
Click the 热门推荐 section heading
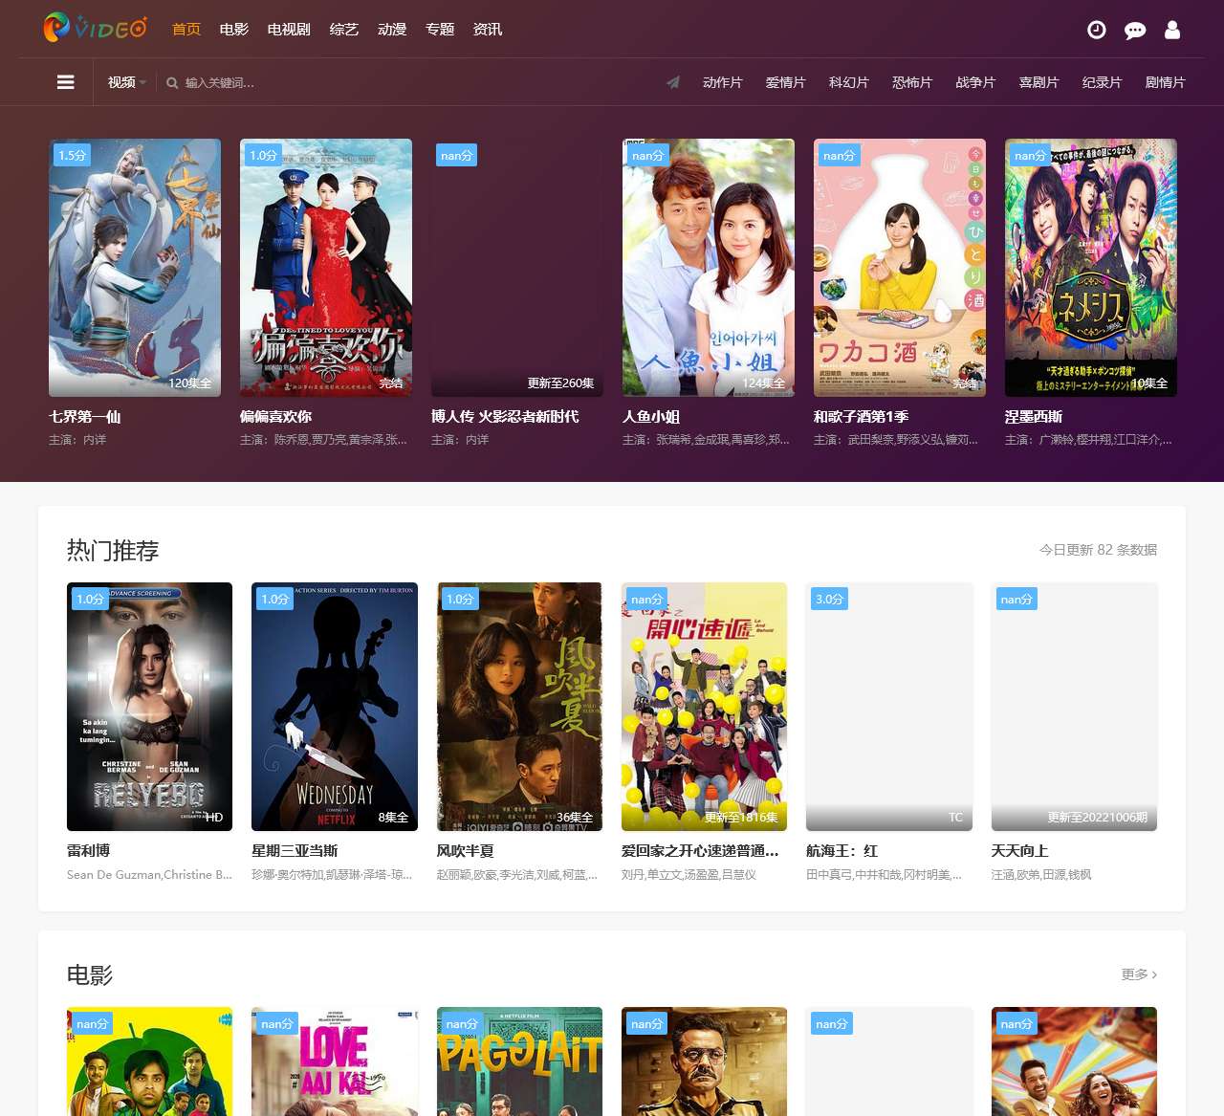coord(113,551)
